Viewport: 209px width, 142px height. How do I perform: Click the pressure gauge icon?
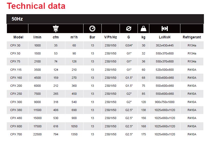pos(92,29)
